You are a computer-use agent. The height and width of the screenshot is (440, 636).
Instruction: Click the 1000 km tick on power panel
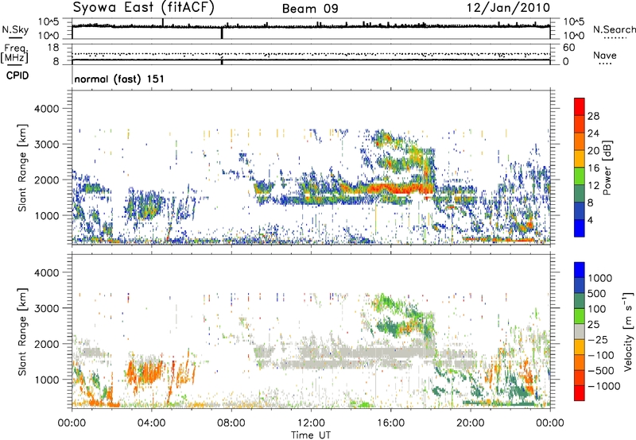[x=46, y=215]
